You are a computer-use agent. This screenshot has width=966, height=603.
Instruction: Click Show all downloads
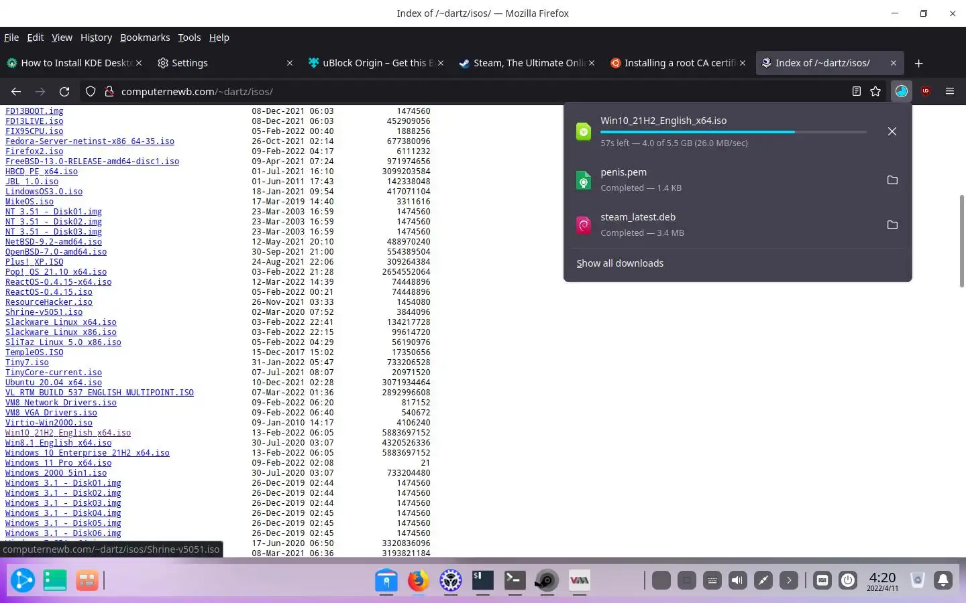click(x=620, y=263)
